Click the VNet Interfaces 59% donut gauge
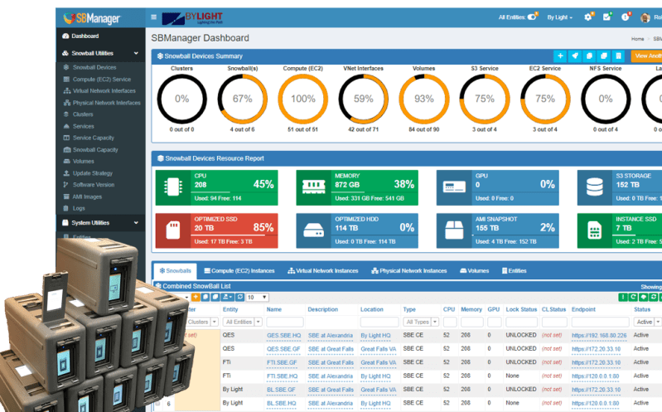This screenshot has height=412, width=662. 364,99
